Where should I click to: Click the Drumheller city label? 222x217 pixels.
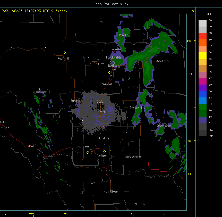[x=164, y=126]
